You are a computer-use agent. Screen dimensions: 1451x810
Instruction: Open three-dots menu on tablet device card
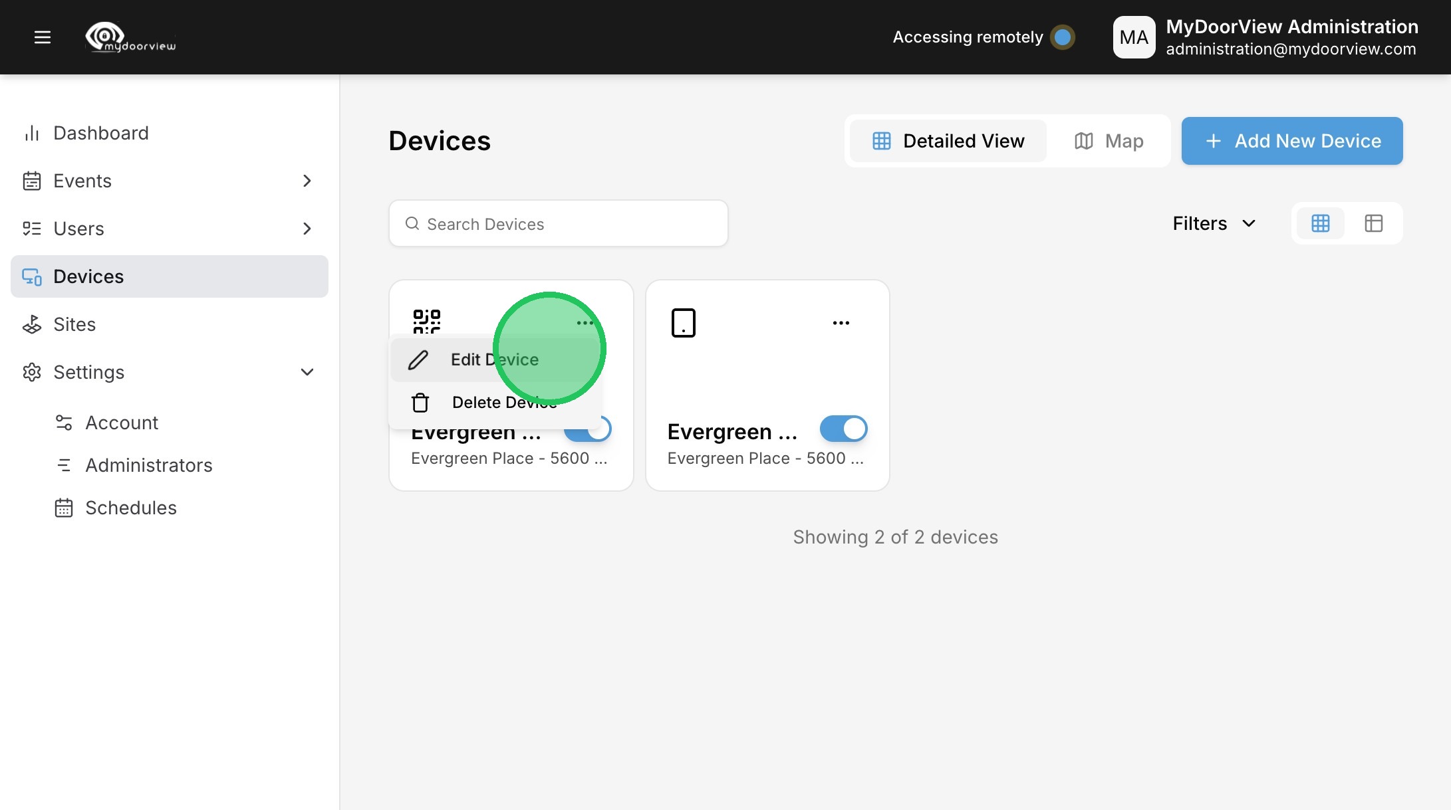click(841, 323)
